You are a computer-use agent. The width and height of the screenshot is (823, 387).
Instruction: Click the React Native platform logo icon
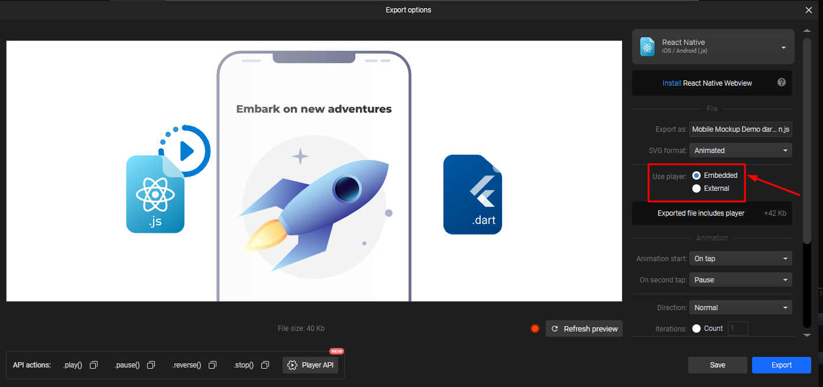(x=647, y=47)
